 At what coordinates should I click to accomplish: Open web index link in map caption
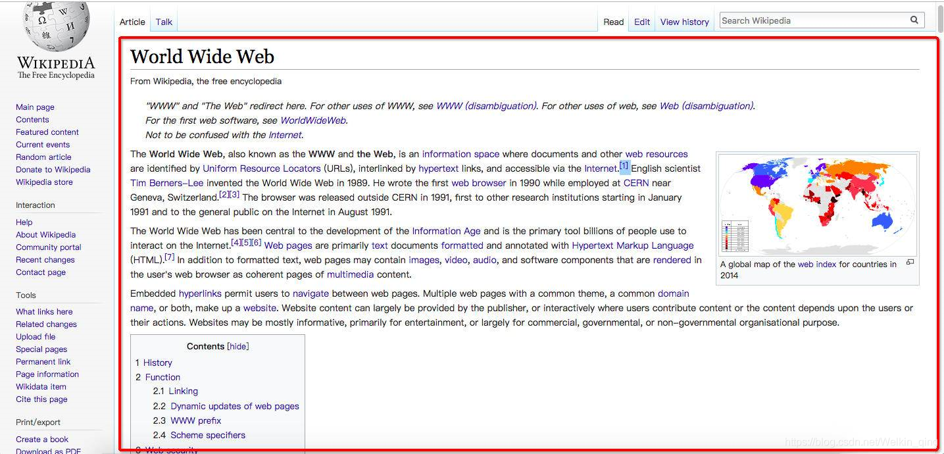(x=817, y=265)
